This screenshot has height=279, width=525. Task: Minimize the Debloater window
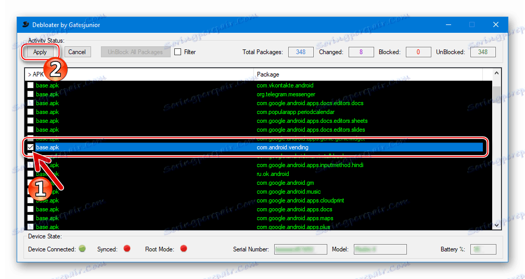[448, 24]
